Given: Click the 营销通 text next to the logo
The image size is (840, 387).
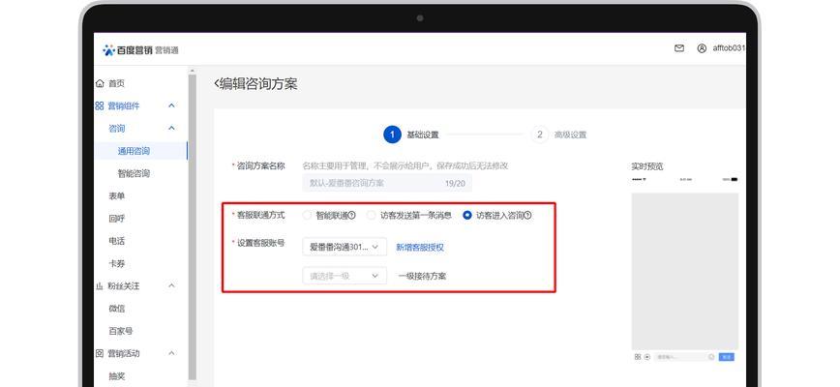Looking at the screenshot, I should (166, 50).
